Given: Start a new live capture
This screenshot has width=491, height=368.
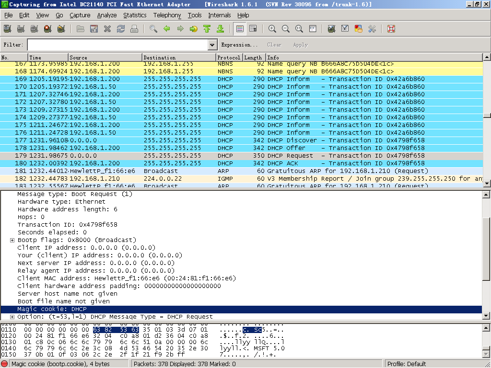Looking at the screenshot, I should coord(34,29).
